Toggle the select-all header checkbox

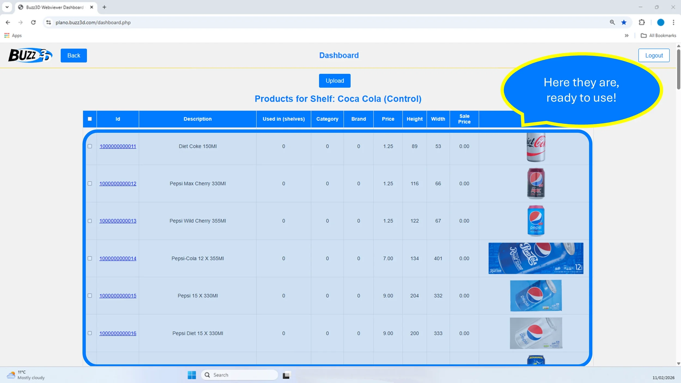click(x=90, y=119)
